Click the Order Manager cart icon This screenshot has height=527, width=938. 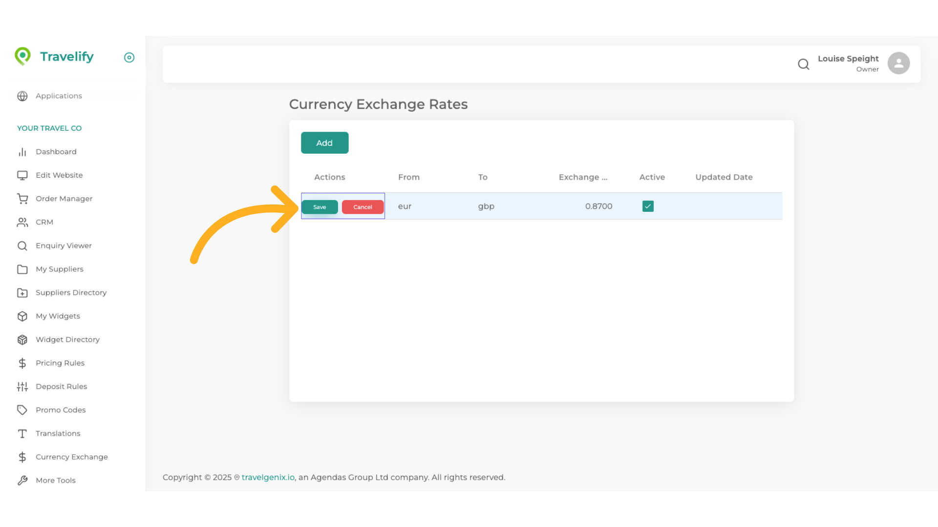[x=22, y=199]
